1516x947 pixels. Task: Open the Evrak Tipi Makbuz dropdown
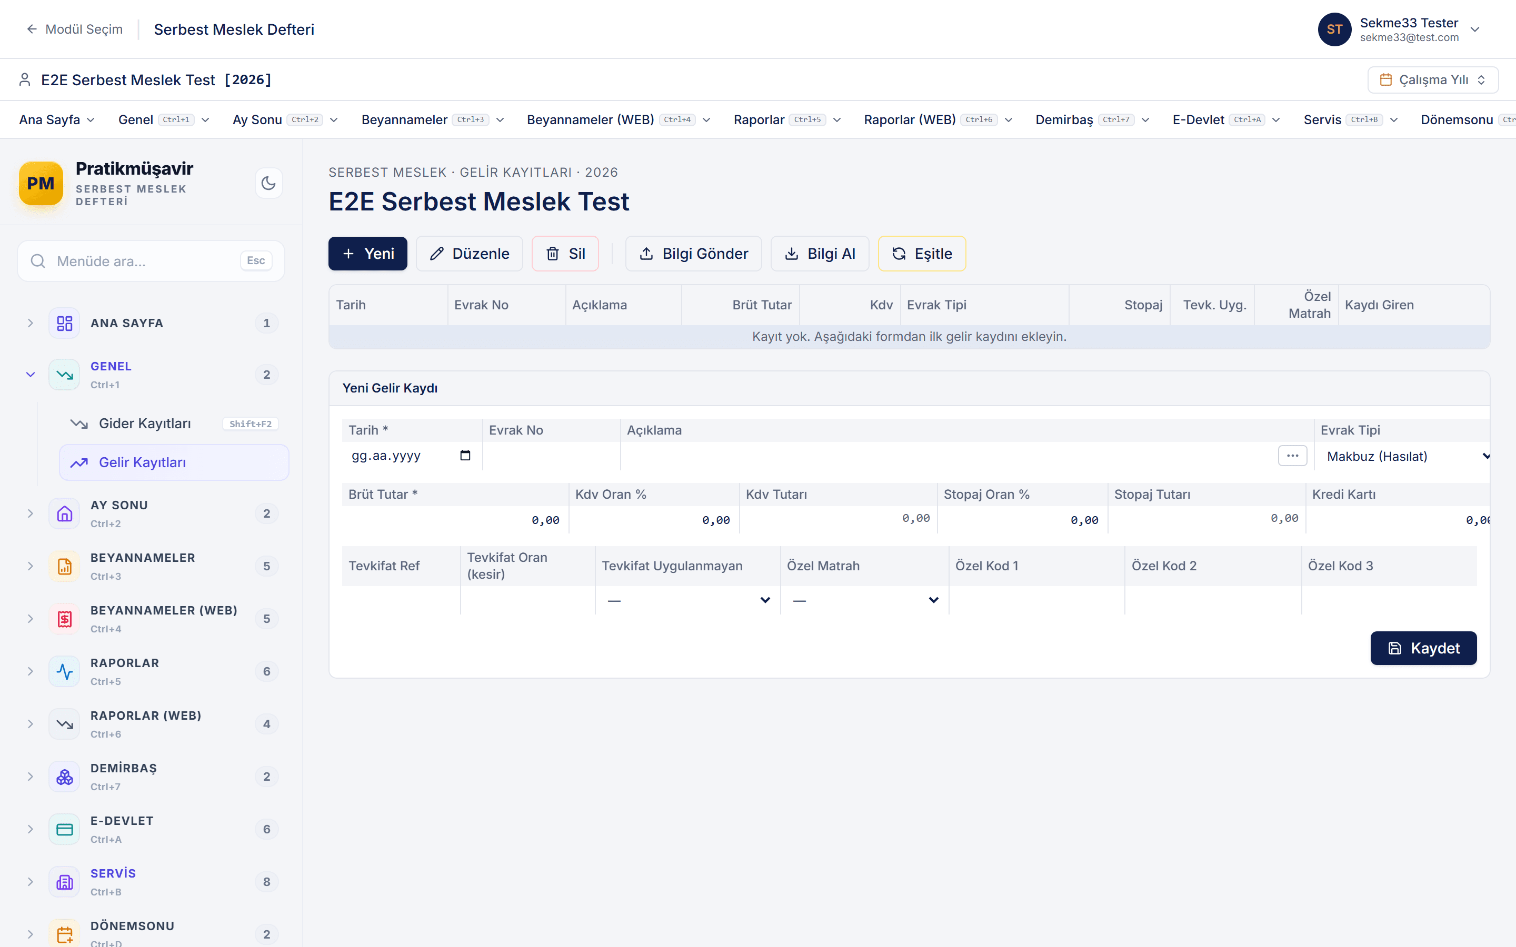pos(1404,457)
